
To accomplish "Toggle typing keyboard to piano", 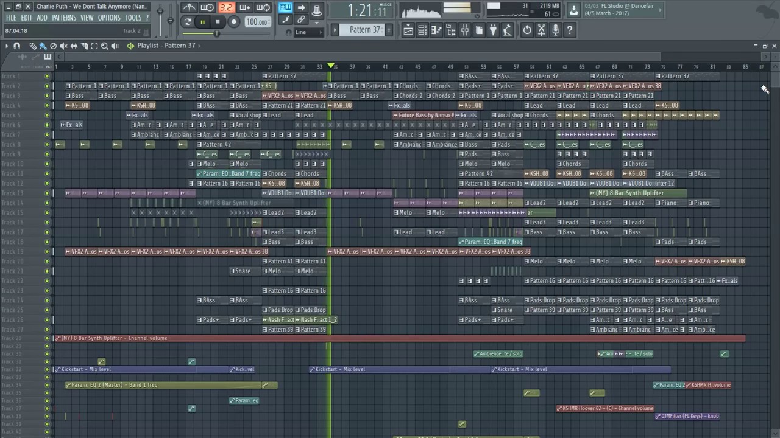I will click(x=285, y=7).
